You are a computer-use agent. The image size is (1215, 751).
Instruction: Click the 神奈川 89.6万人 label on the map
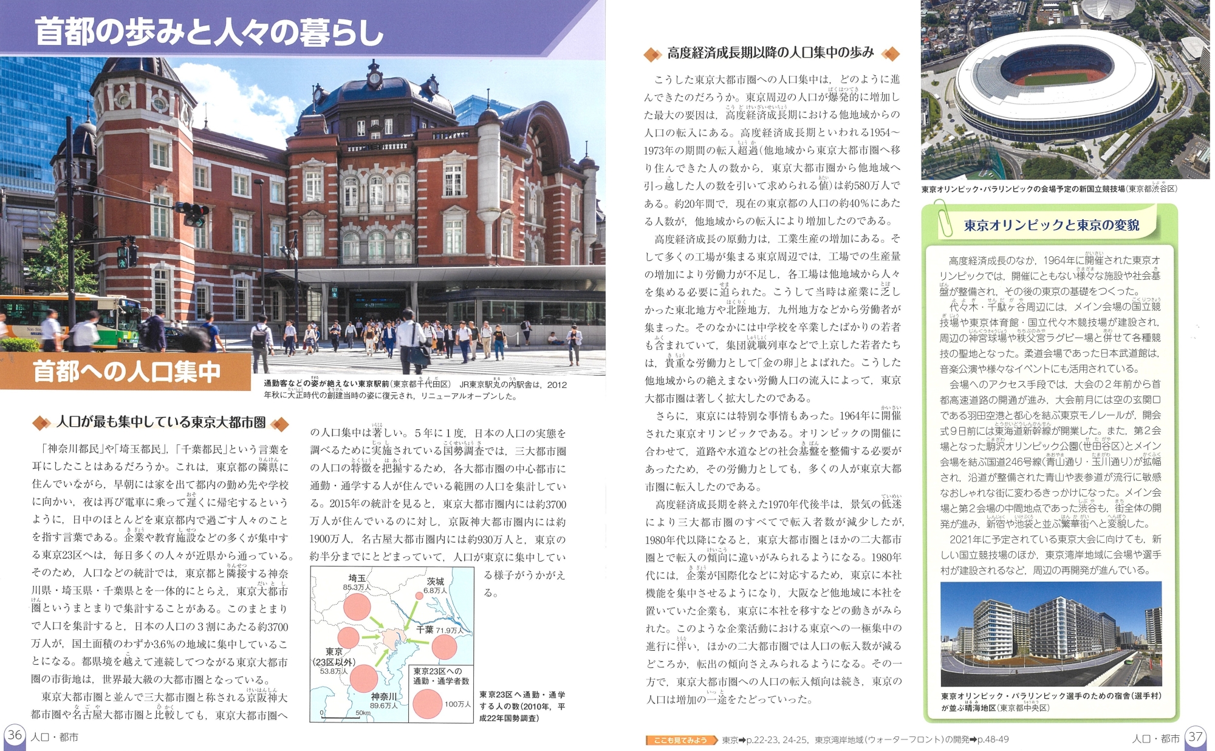tap(384, 701)
